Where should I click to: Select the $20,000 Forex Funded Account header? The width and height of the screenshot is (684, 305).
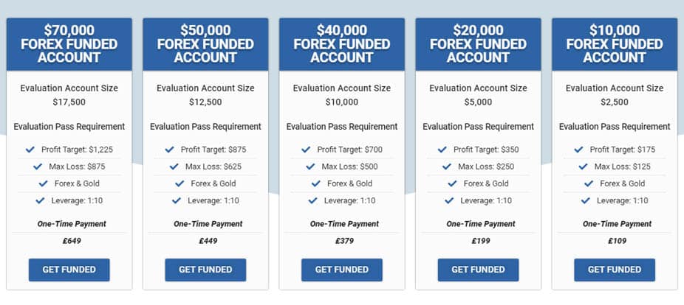[478, 44]
